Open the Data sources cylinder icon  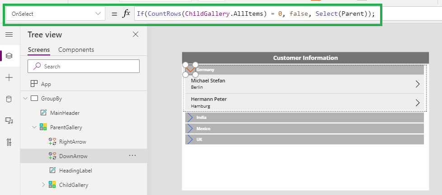pos(9,99)
